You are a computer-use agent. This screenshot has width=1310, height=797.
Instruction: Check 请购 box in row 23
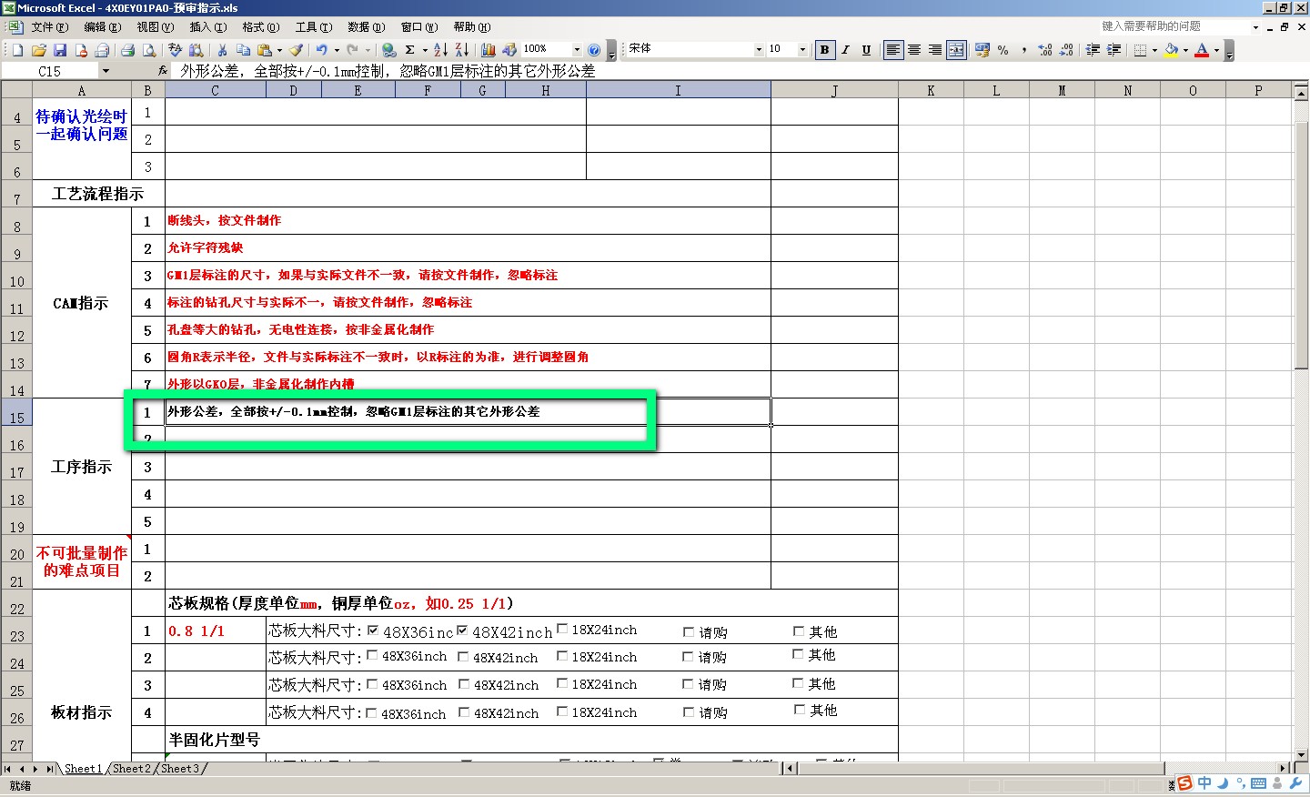pyautogui.click(x=689, y=631)
